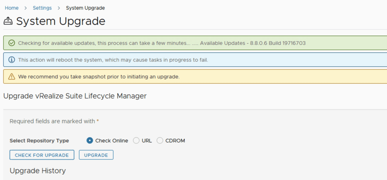Image resolution: width=387 pixels, height=180 pixels.
Task: Click System Upgrade in the breadcrumb
Action: click(85, 8)
